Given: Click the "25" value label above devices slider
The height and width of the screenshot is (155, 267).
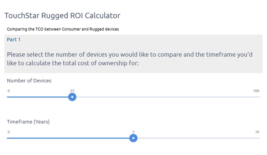Looking at the screenshot, I should [72, 91].
